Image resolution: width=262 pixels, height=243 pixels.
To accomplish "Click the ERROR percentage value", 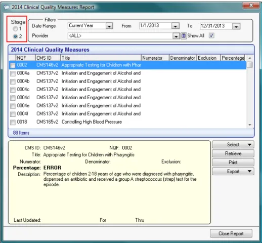I will click(x=52, y=168).
